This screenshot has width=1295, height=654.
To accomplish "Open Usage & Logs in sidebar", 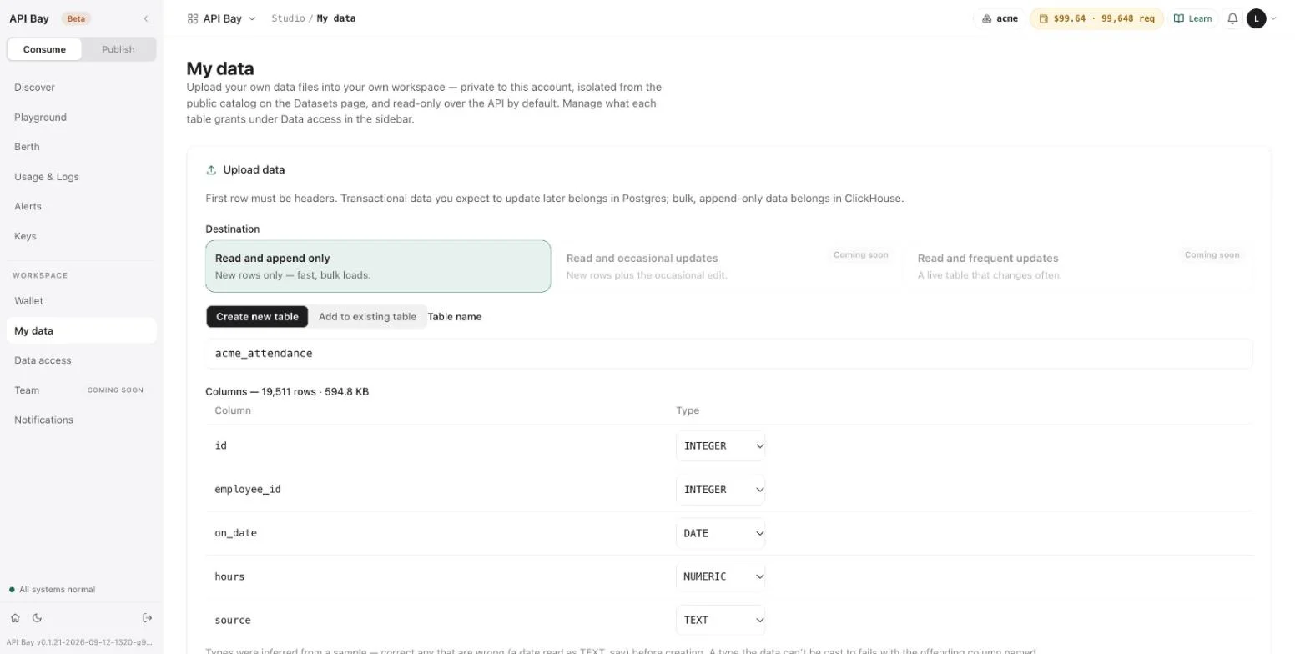I will pos(81,177).
